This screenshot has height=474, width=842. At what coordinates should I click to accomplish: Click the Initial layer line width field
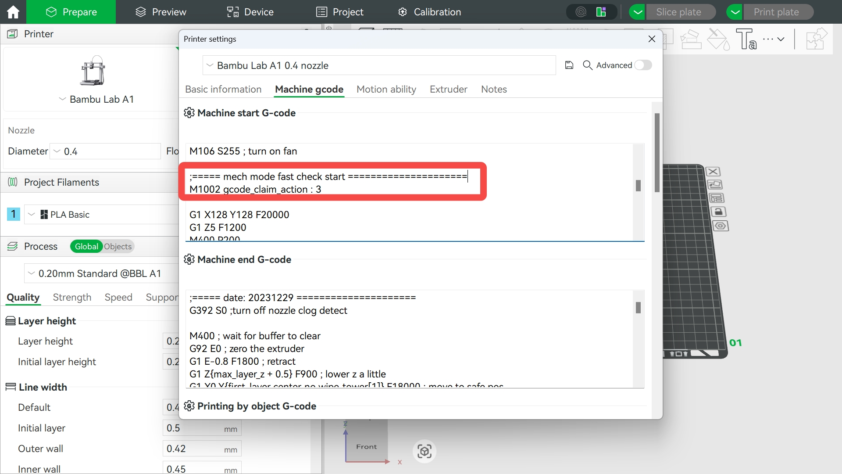click(202, 428)
